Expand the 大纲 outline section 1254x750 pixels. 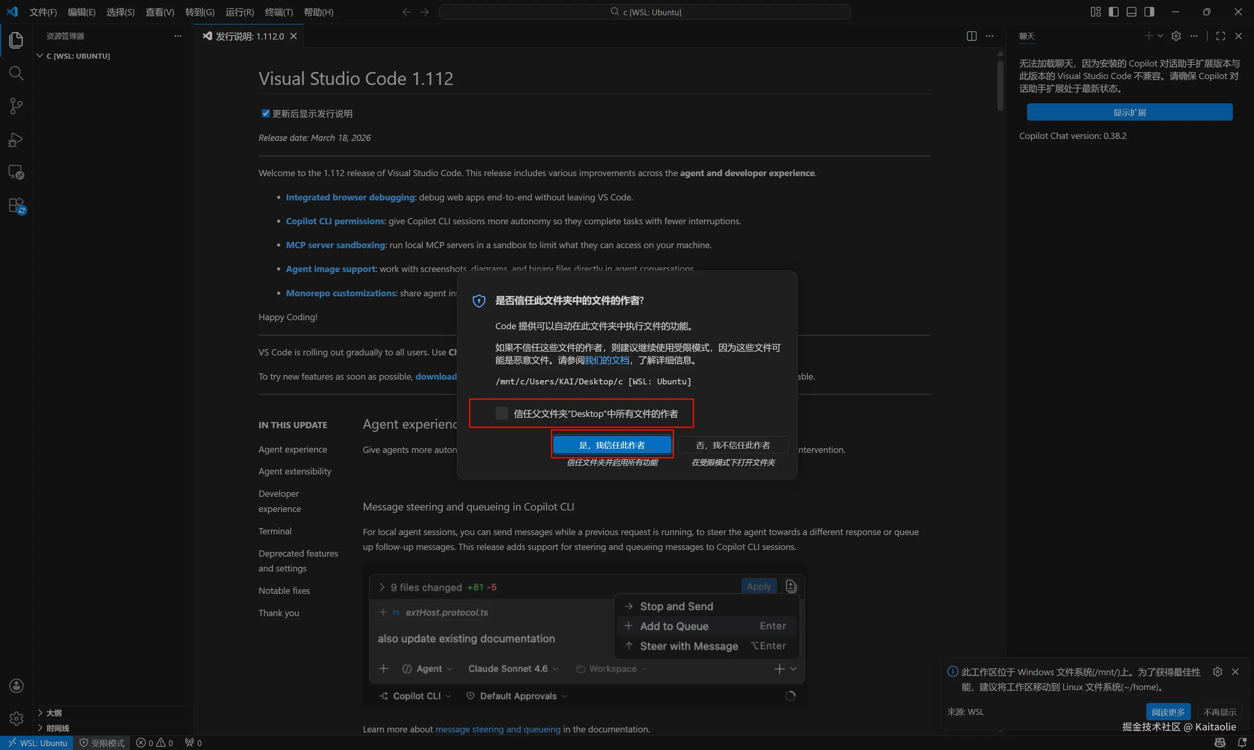point(54,712)
